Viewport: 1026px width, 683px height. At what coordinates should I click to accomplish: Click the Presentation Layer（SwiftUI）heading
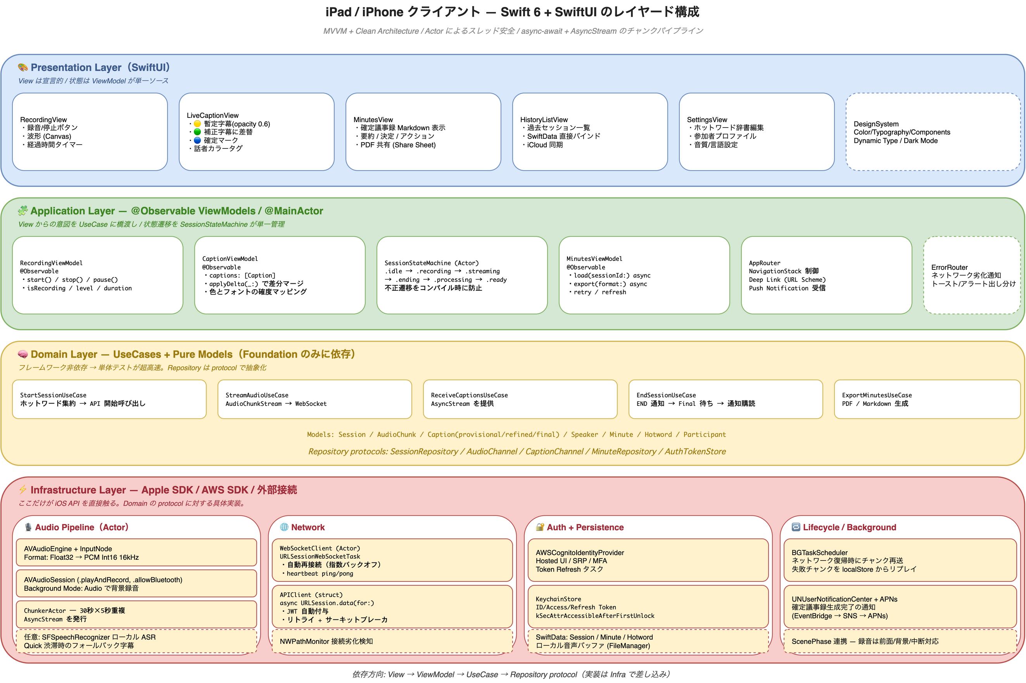pyautogui.click(x=100, y=67)
